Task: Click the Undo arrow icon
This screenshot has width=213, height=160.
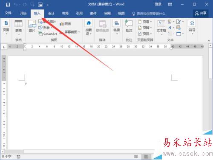Action: coord(16,5)
